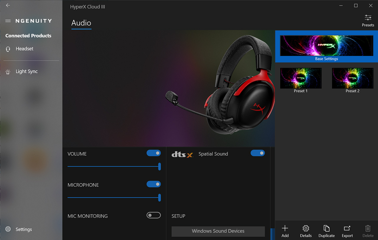Screen dimensions: 378x240
Task: Click the SETUP section label
Action: pos(178,216)
